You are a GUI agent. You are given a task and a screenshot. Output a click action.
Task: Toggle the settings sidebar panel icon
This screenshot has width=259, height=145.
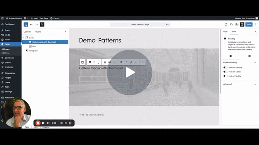coord(242,25)
